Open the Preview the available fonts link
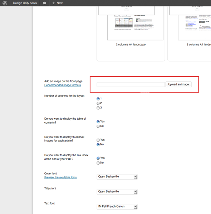Viewport: 211px width, 214px height. [x=60, y=177]
